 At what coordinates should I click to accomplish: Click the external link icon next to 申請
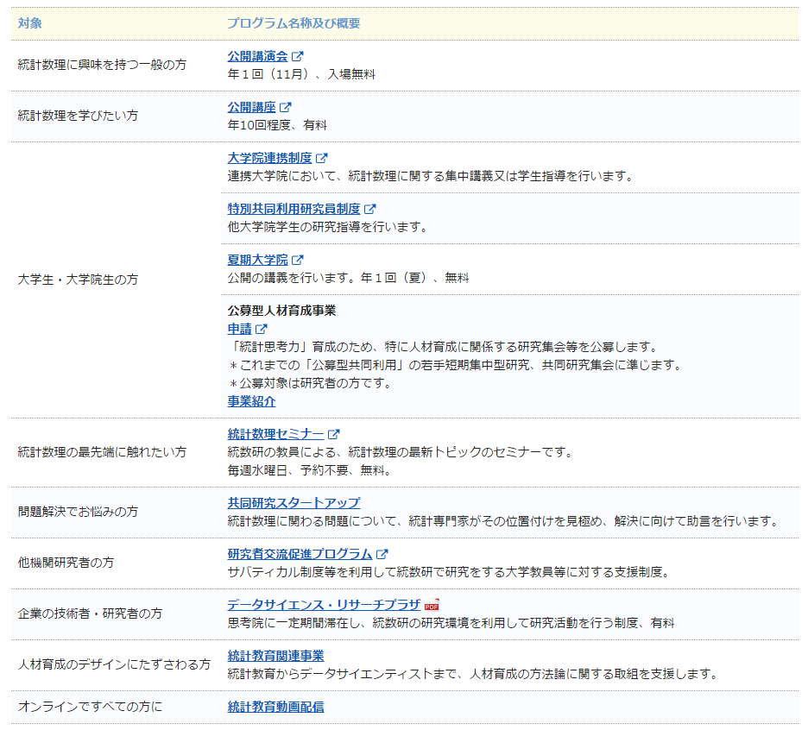tap(260, 329)
